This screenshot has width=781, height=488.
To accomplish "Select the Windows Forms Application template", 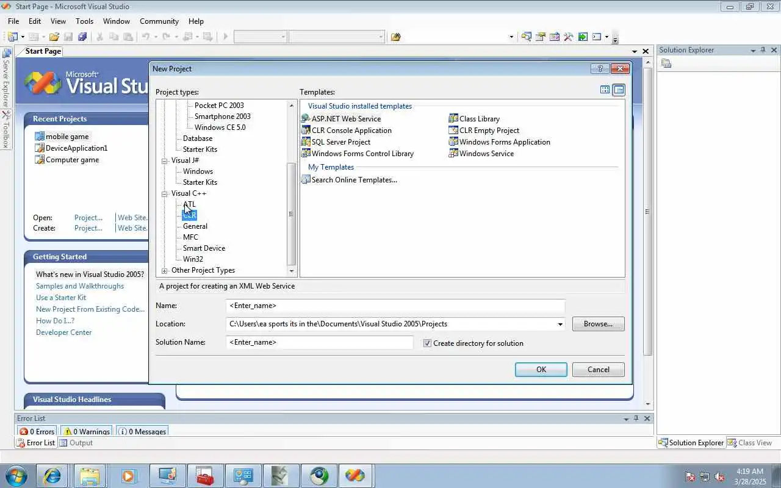I will pyautogui.click(x=500, y=142).
